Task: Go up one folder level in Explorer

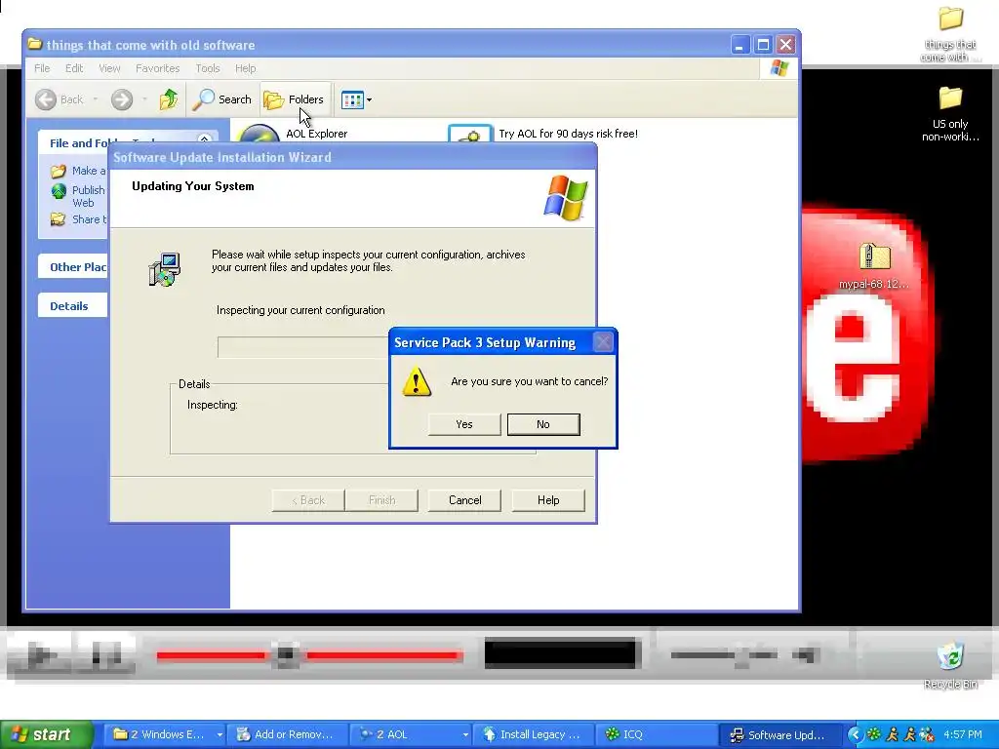Action: [x=169, y=99]
